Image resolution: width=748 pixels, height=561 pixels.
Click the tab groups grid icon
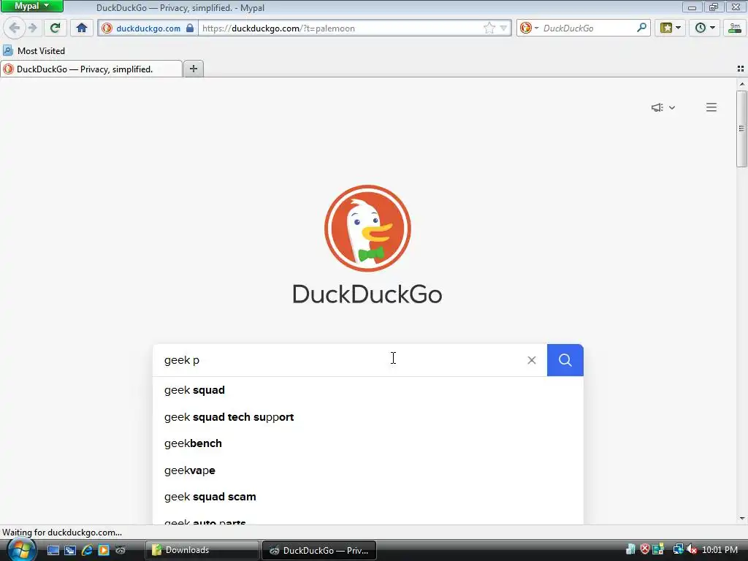click(x=741, y=69)
